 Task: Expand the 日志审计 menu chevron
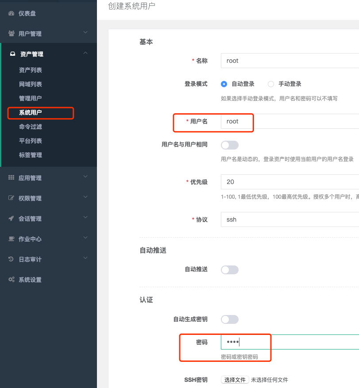click(x=85, y=258)
